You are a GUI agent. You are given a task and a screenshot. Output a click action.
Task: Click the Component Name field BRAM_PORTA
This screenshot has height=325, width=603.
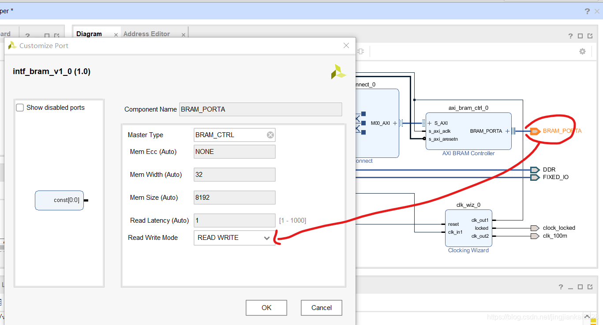tap(261, 109)
